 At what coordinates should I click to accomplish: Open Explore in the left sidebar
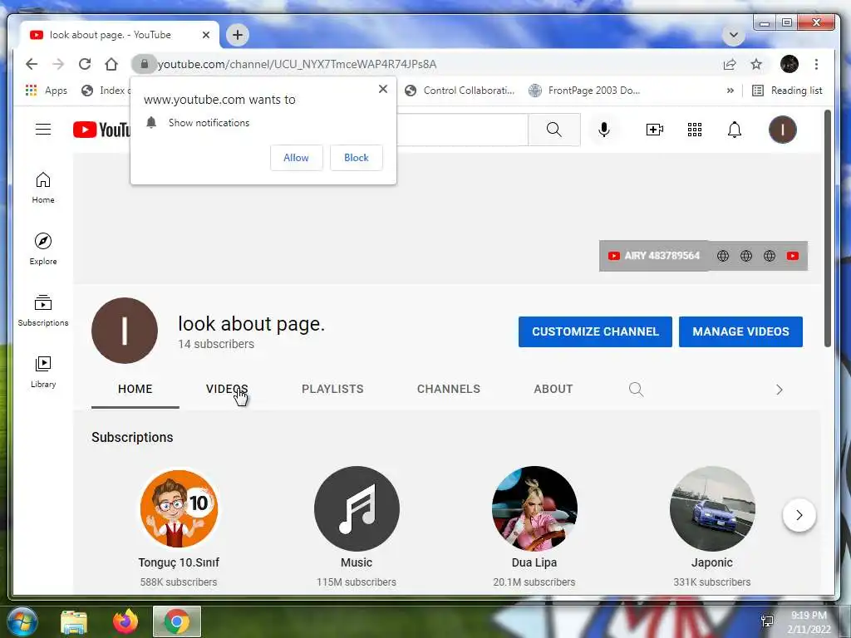coord(43,249)
